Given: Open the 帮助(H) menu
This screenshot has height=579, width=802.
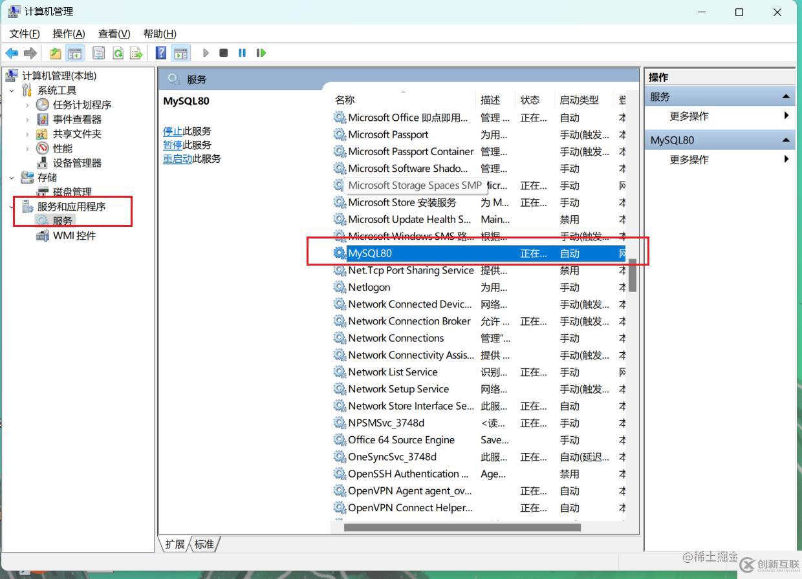Looking at the screenshot, I should pos(160,34).
